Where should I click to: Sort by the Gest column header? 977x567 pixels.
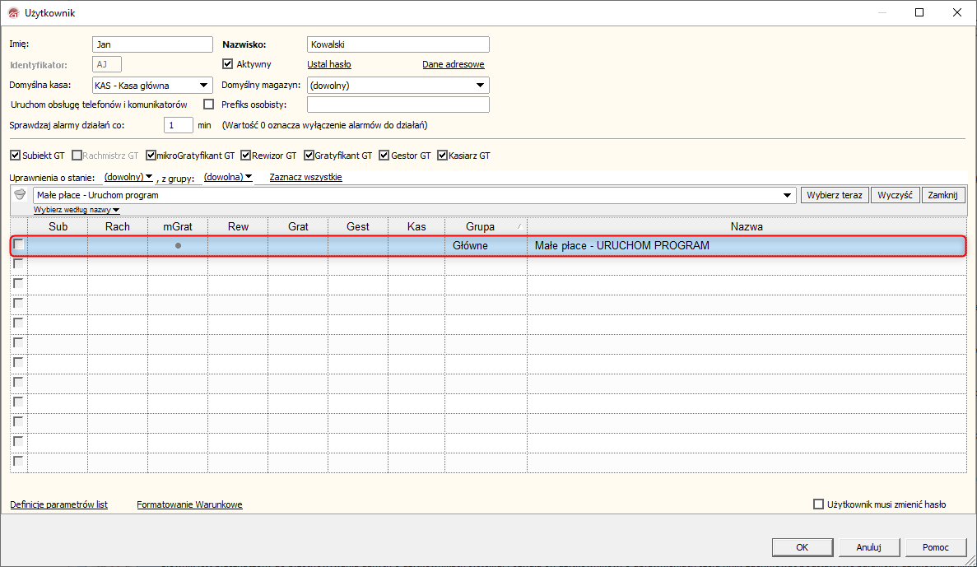(358, 227)
